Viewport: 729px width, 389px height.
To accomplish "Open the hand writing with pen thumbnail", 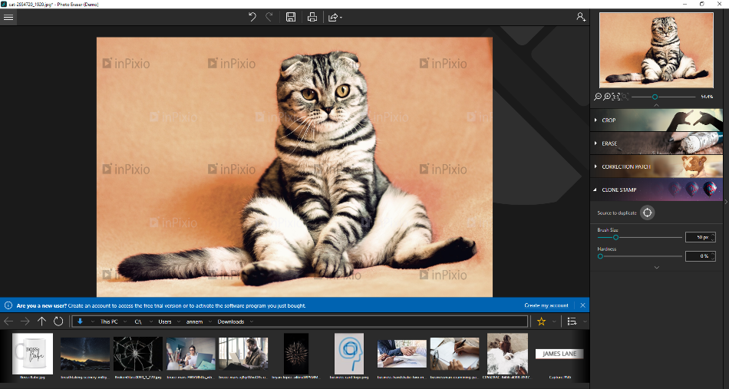I will coord(454,354).
